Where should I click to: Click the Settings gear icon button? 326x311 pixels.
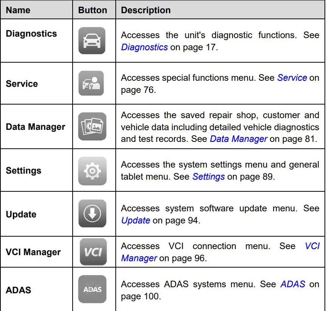(92, 171)
